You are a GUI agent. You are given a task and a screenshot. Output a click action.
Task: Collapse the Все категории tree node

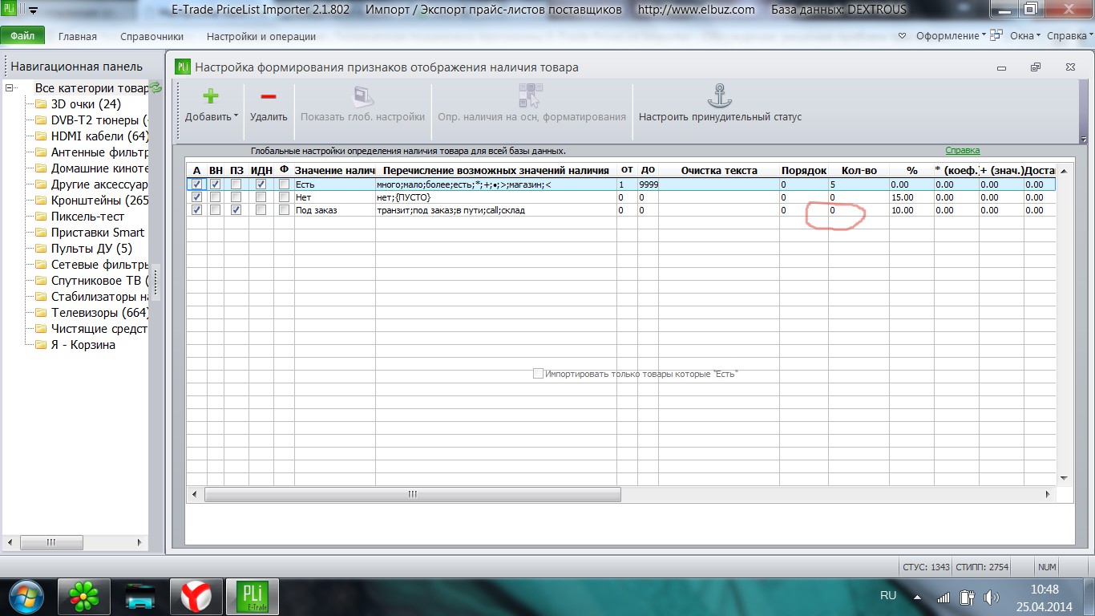click(x=10, y=88)
